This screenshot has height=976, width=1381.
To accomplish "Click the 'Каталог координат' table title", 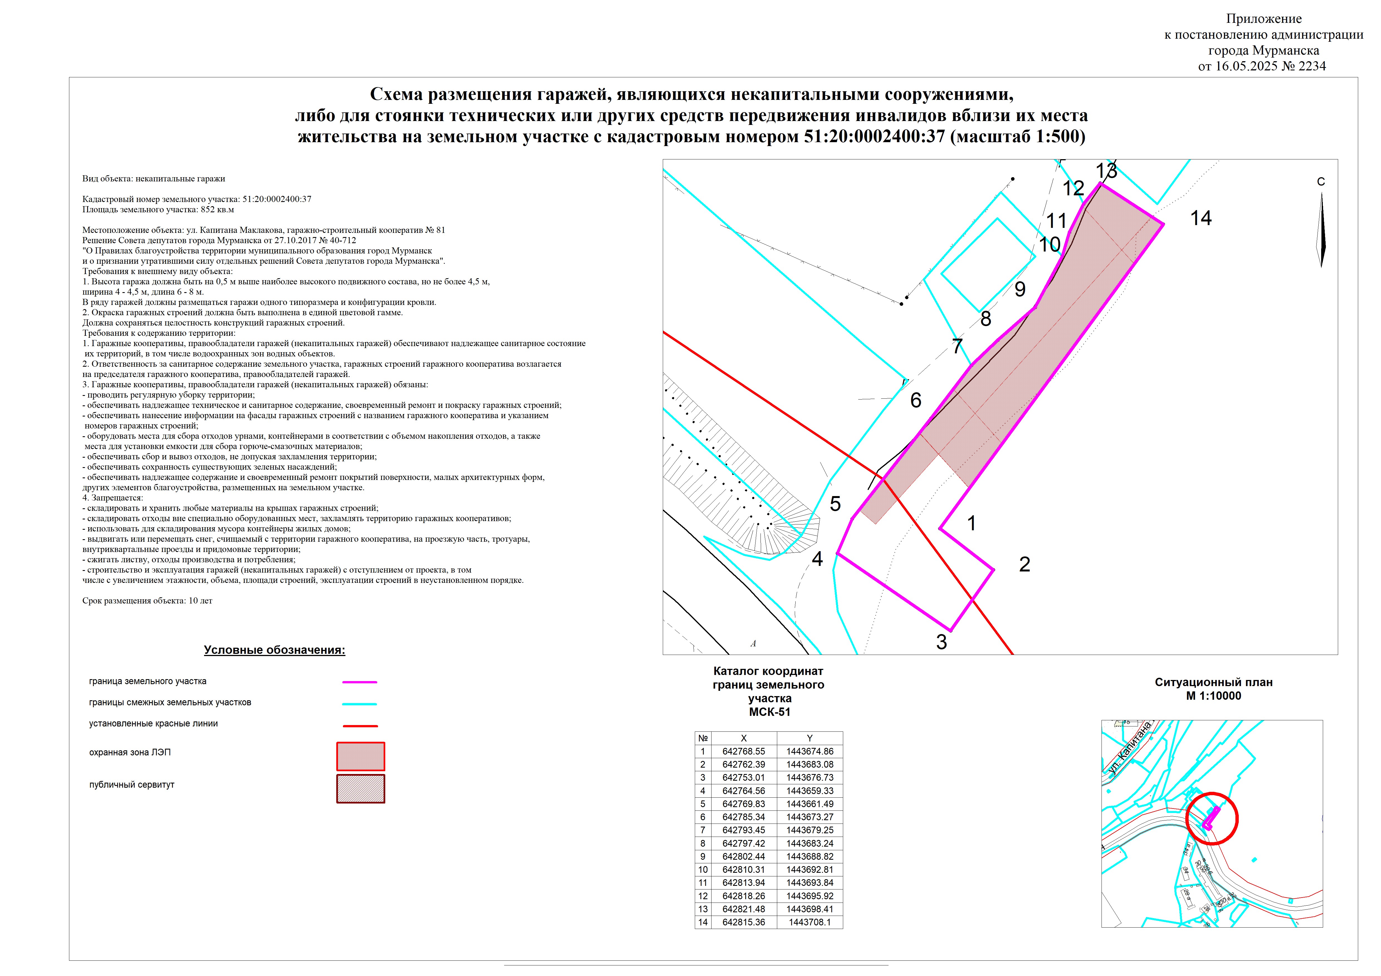I will (768, 671).
